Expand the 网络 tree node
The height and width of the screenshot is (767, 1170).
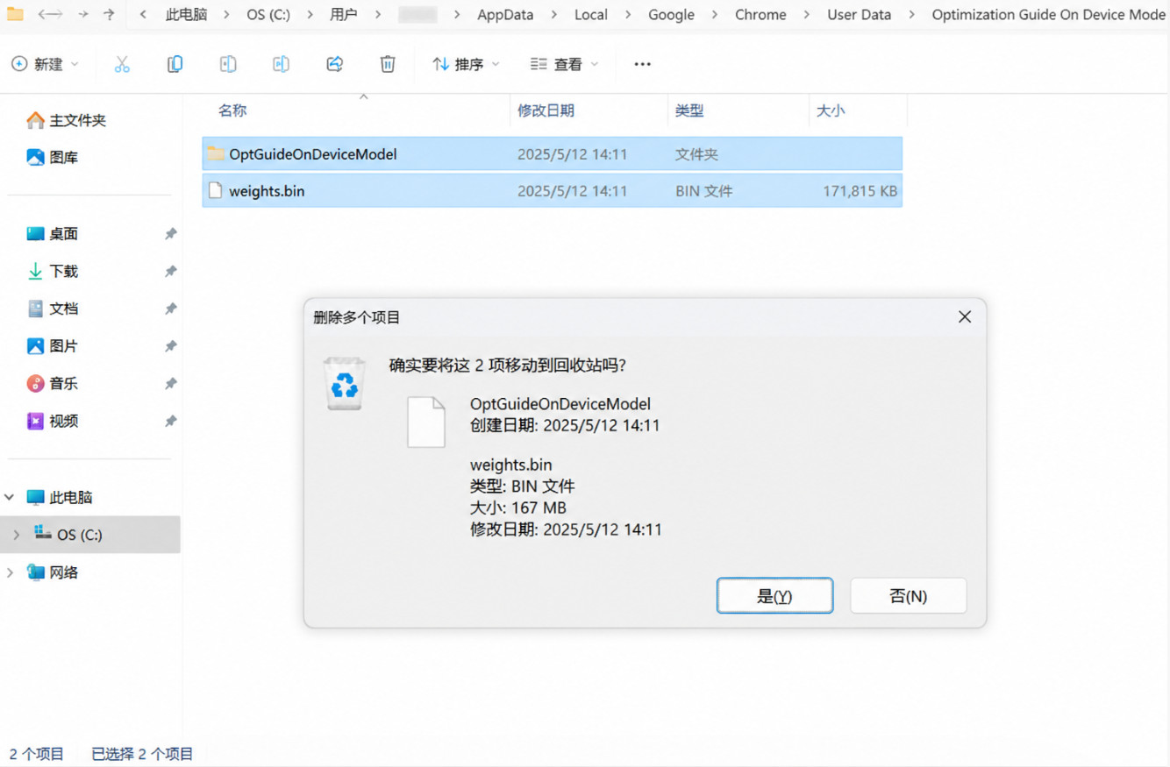(x=10, y=572)
